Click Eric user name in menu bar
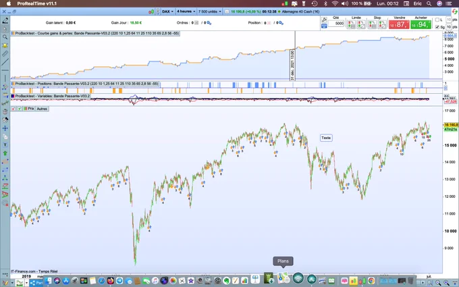The height and width of the screenshot is (287, 459). coord(417,3)
